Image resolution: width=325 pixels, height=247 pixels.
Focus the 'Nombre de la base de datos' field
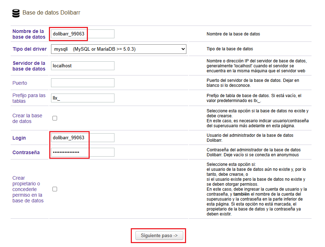coord(83,34)
